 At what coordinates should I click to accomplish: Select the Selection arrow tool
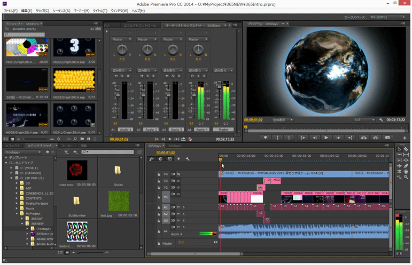coord(399,149)
